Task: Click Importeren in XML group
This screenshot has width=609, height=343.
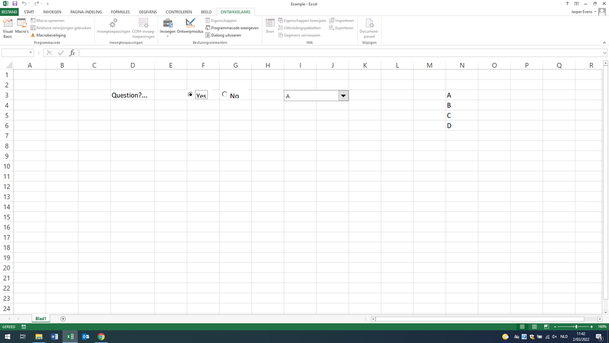Action: [341, 21]
